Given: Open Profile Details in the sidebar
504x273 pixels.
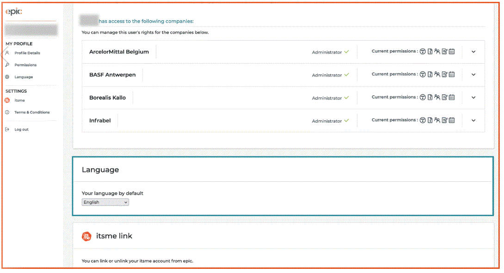Looking at the screenshot, I should pos(27,53).
